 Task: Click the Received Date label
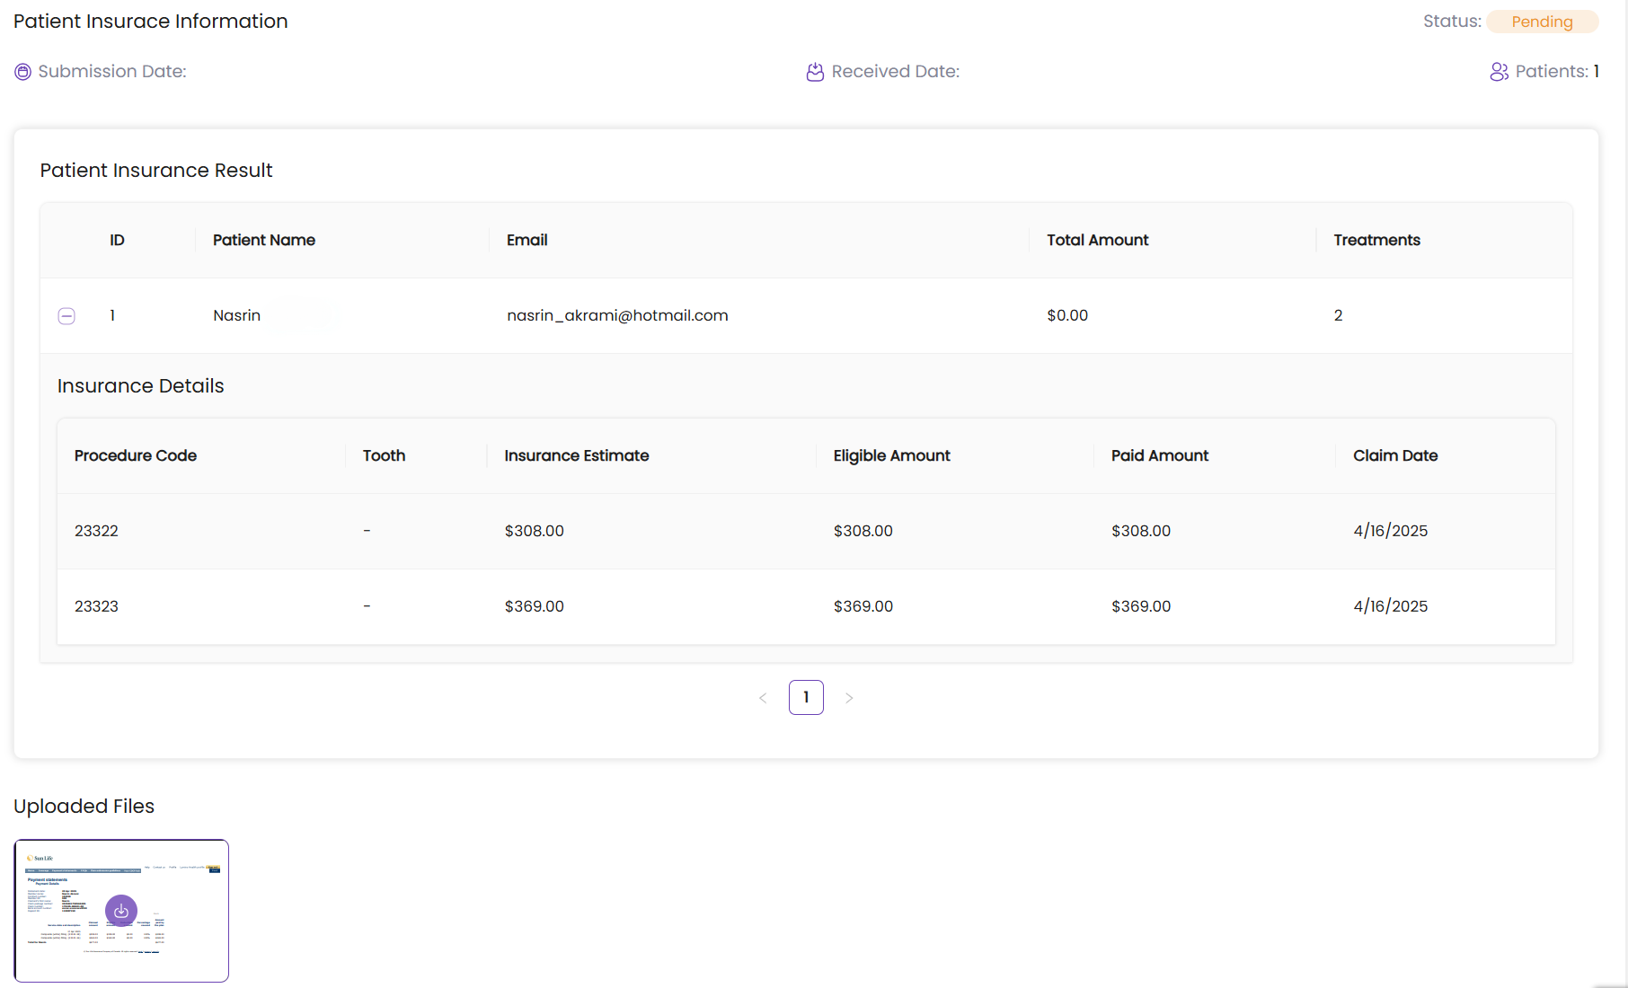(896, 72)
